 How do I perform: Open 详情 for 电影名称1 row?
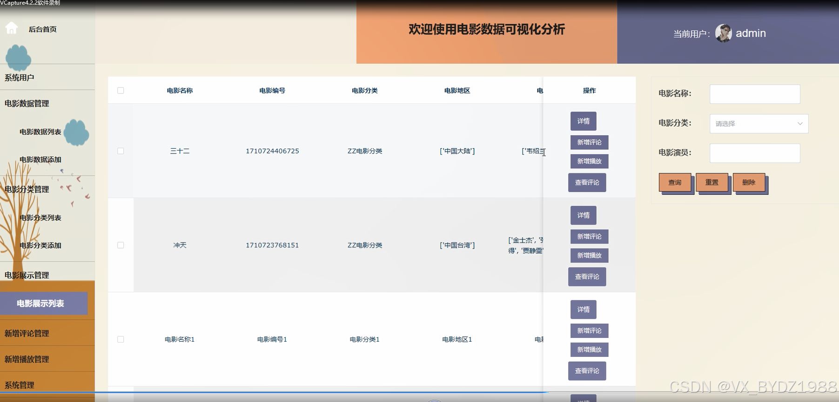(583, 310)
